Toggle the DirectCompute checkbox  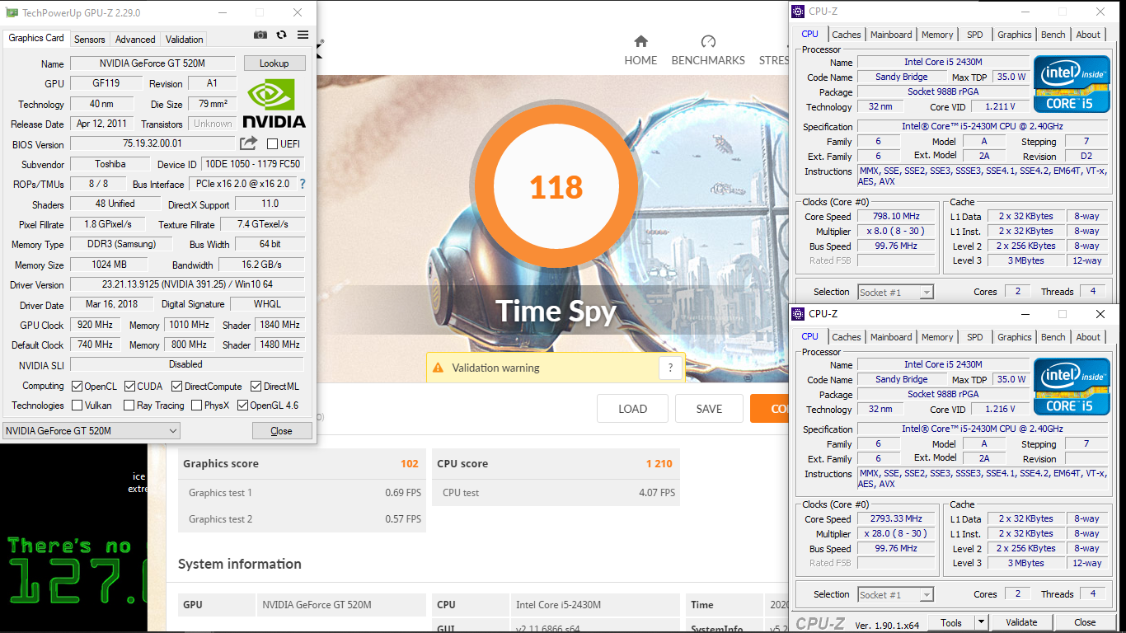177,386
